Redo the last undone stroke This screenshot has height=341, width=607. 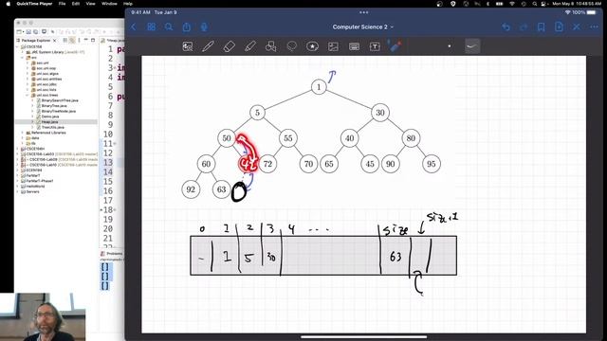click(524, 27)
